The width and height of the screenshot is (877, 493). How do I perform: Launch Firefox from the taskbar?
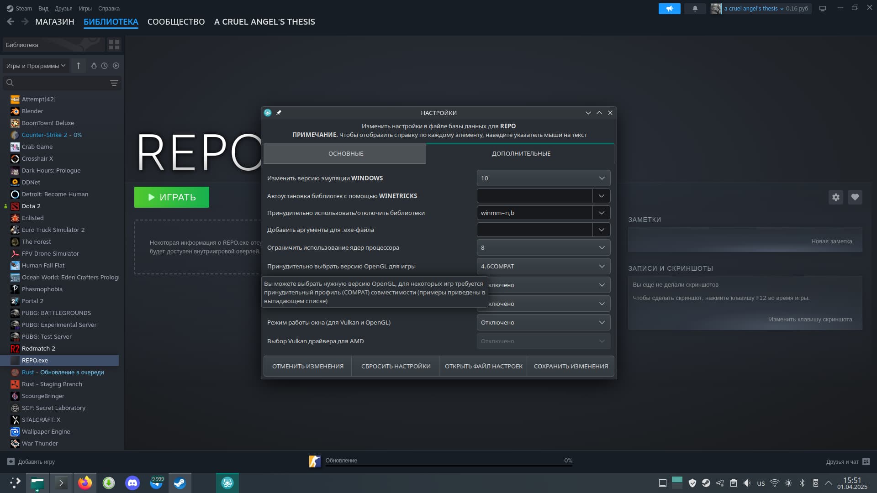pyautogui.click(x=85, y=483)
